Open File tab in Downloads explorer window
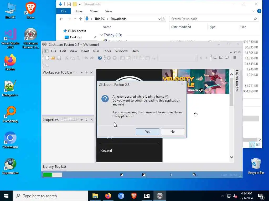The height and width of the screenshot is (201, 269). (x=64, y=11)
